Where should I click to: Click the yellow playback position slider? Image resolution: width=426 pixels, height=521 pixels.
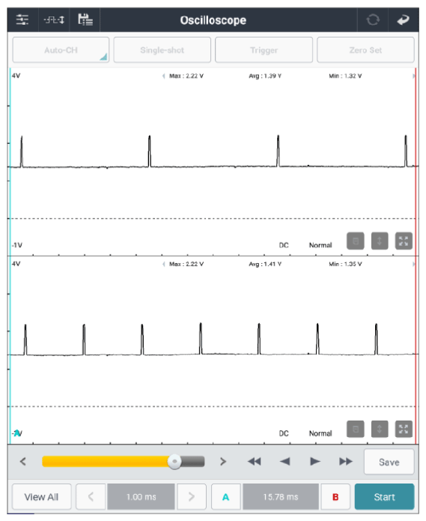tap(123, 462)
